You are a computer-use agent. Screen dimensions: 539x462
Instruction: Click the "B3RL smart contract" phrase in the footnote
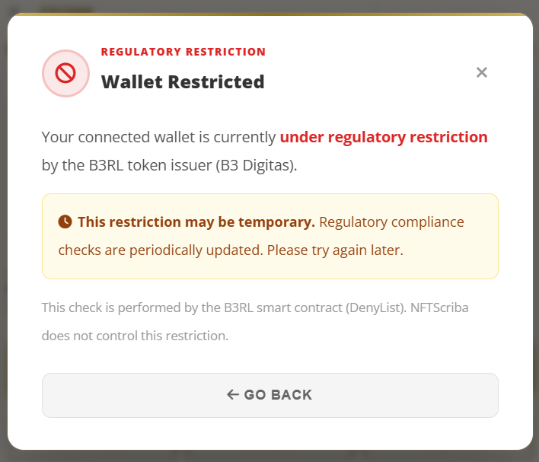click(x=283, y=307)
